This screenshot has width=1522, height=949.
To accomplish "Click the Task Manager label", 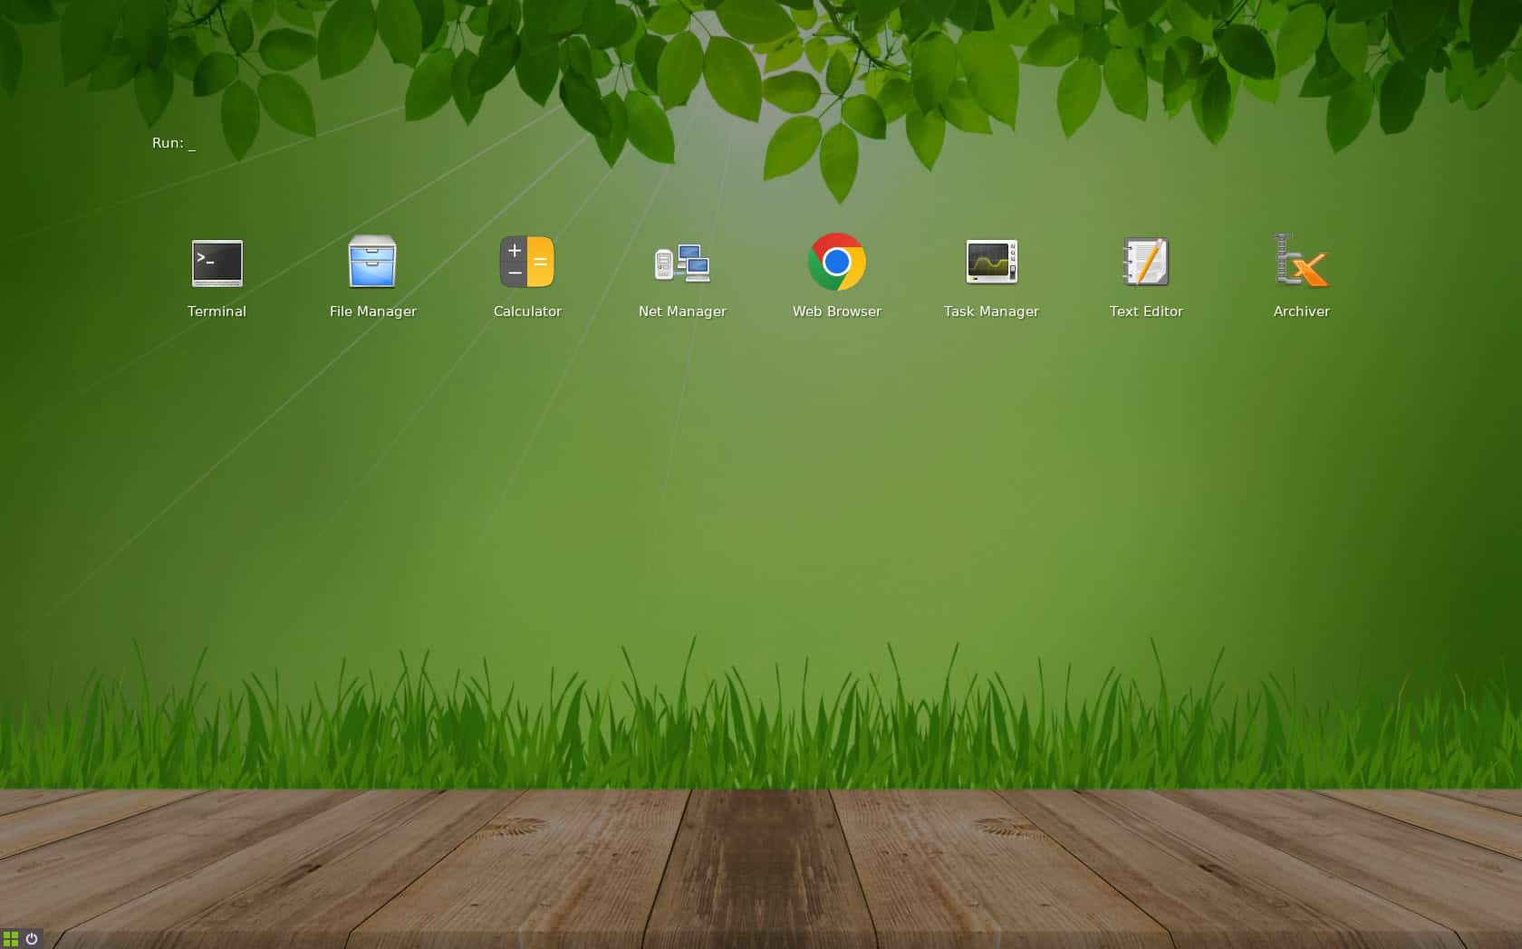I will [991, 312].
